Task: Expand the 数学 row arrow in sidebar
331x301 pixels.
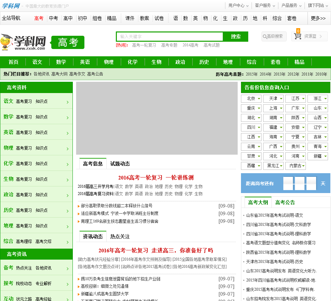Action: pyautogui.click(x=68, y=118)
